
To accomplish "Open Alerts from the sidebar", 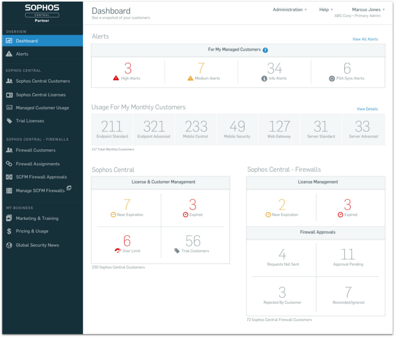I will pos(43,54).
